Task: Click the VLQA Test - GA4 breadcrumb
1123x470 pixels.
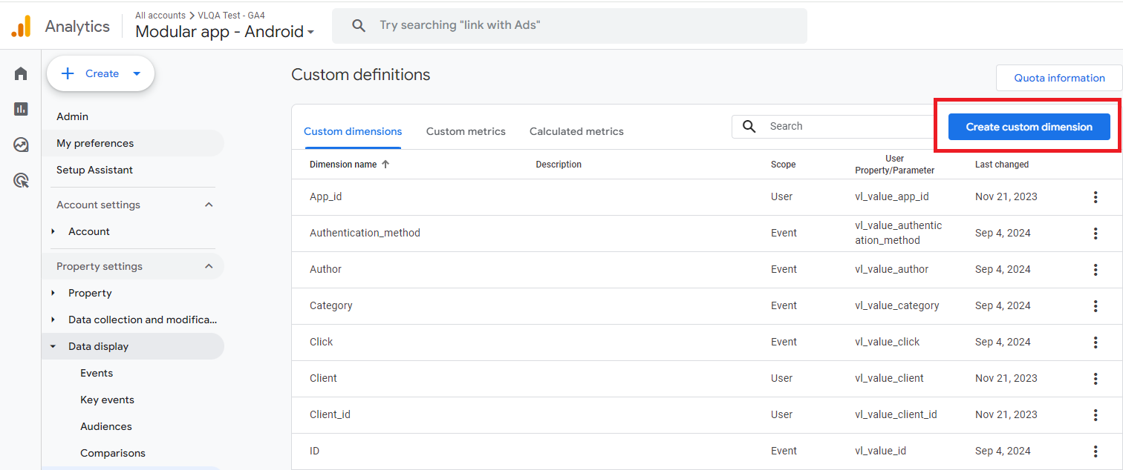Action: tap(231, 15)
